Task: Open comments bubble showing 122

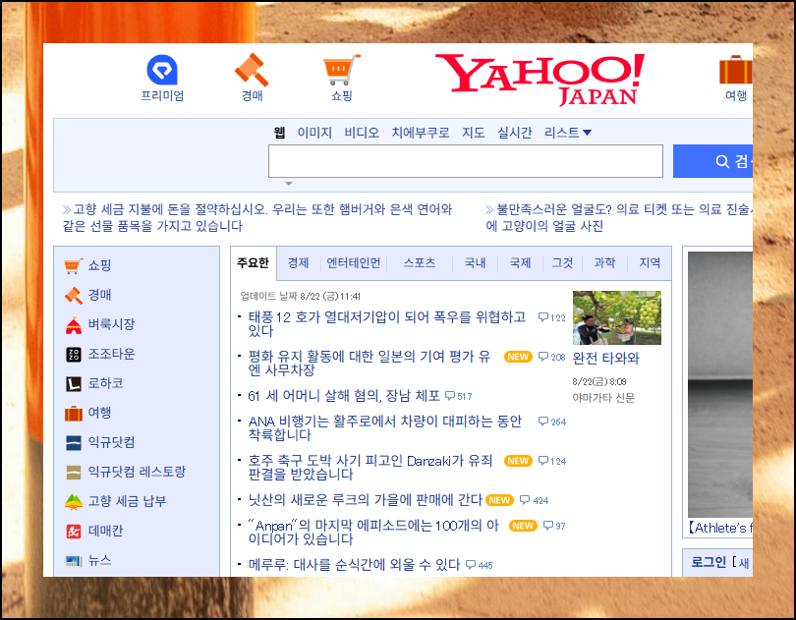Action: 552,317
